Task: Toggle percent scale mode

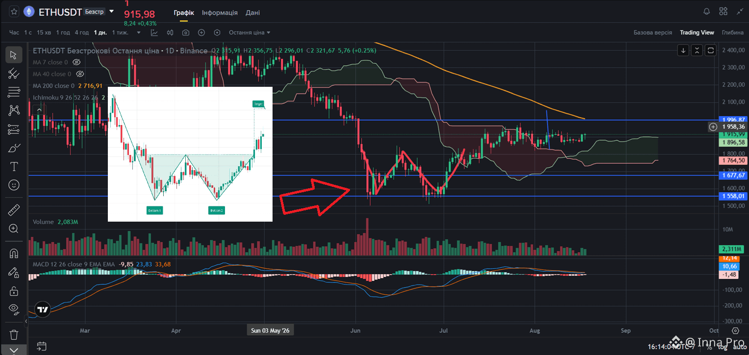Action: 709,347
